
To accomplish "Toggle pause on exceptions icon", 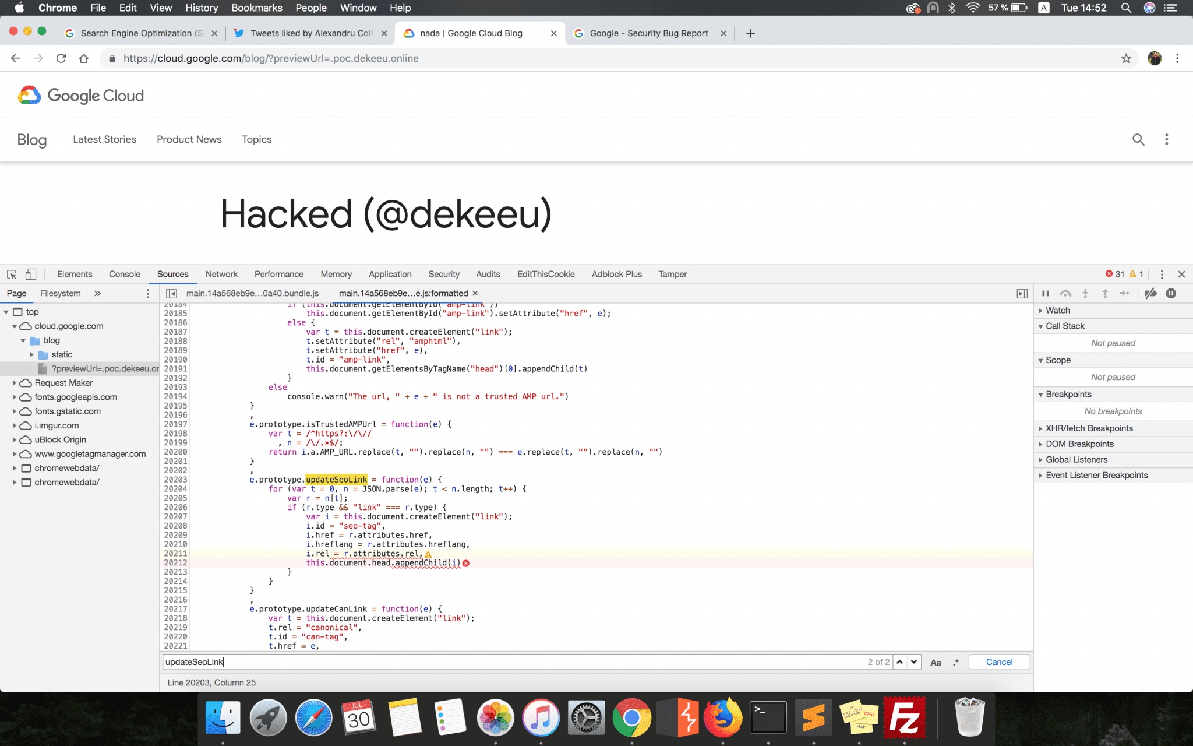I will click(x=1171, y=294).
